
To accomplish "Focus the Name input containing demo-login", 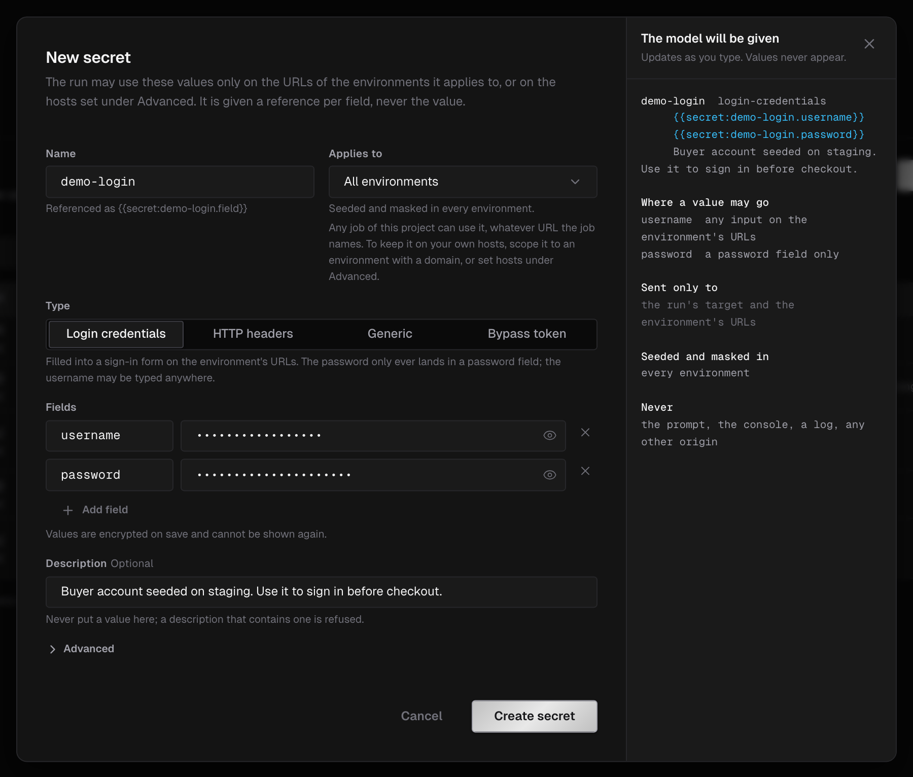I will point(180,182).
